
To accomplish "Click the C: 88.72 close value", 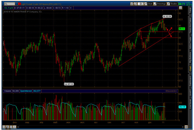I will point(57,8).
